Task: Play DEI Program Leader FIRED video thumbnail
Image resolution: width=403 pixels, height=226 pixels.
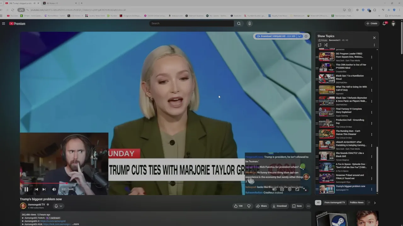Action: (x=327, y=57)
